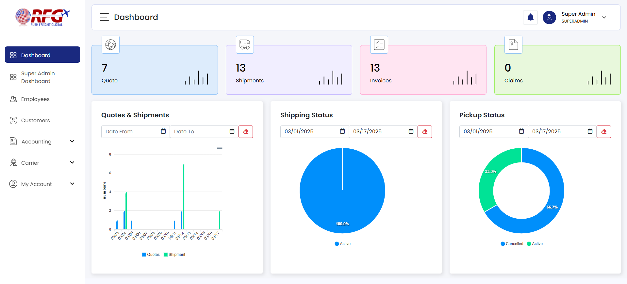The height and width of the screenshot is (284, 627).
Task: Toggle Shipment series in chart legend
Action: pyautogui.click(x=174, y=255)
